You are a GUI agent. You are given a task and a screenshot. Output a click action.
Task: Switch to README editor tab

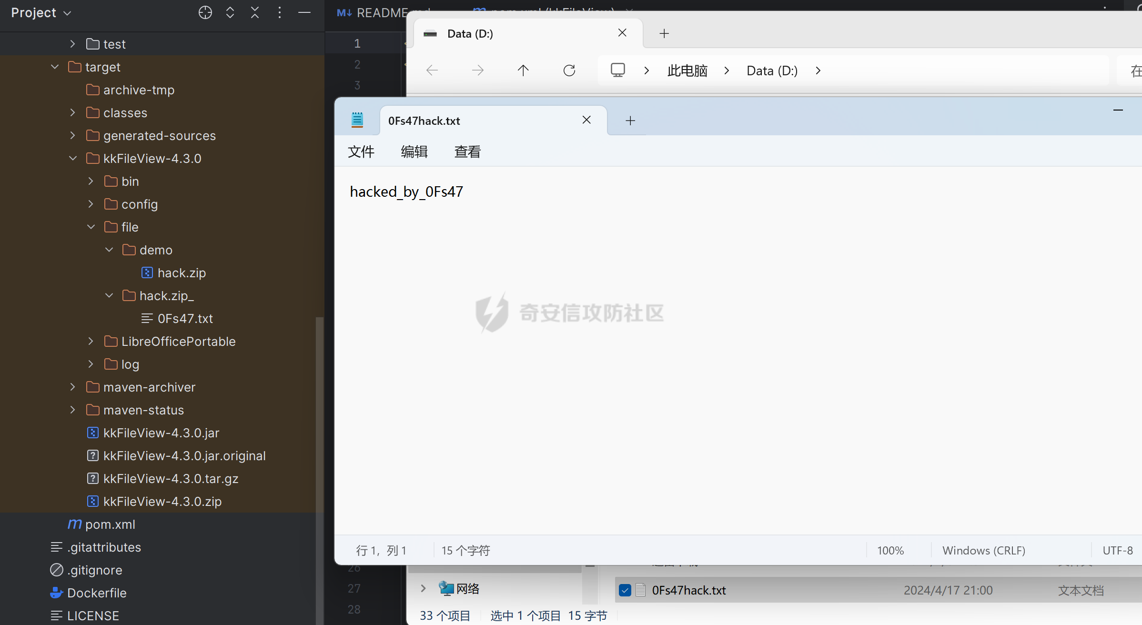click(371, 12)
